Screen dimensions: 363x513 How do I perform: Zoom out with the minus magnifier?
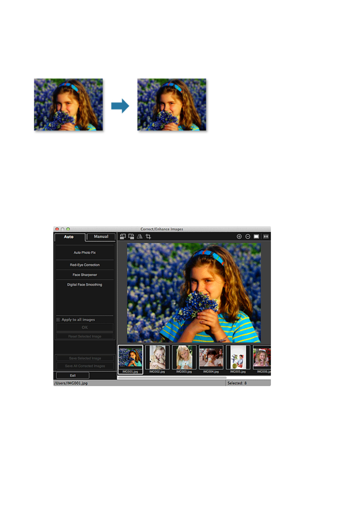coord(248,236)
